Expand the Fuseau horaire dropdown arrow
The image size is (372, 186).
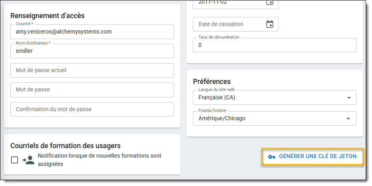point(348,119)
